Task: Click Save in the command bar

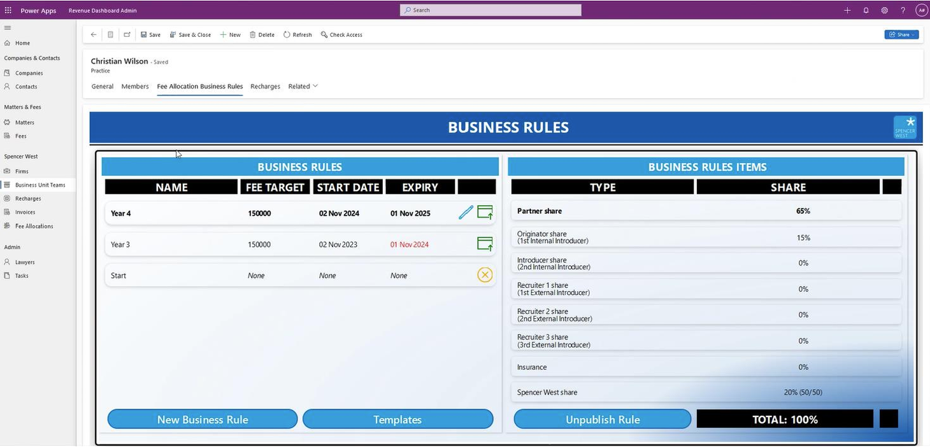Action: point(150,34)
